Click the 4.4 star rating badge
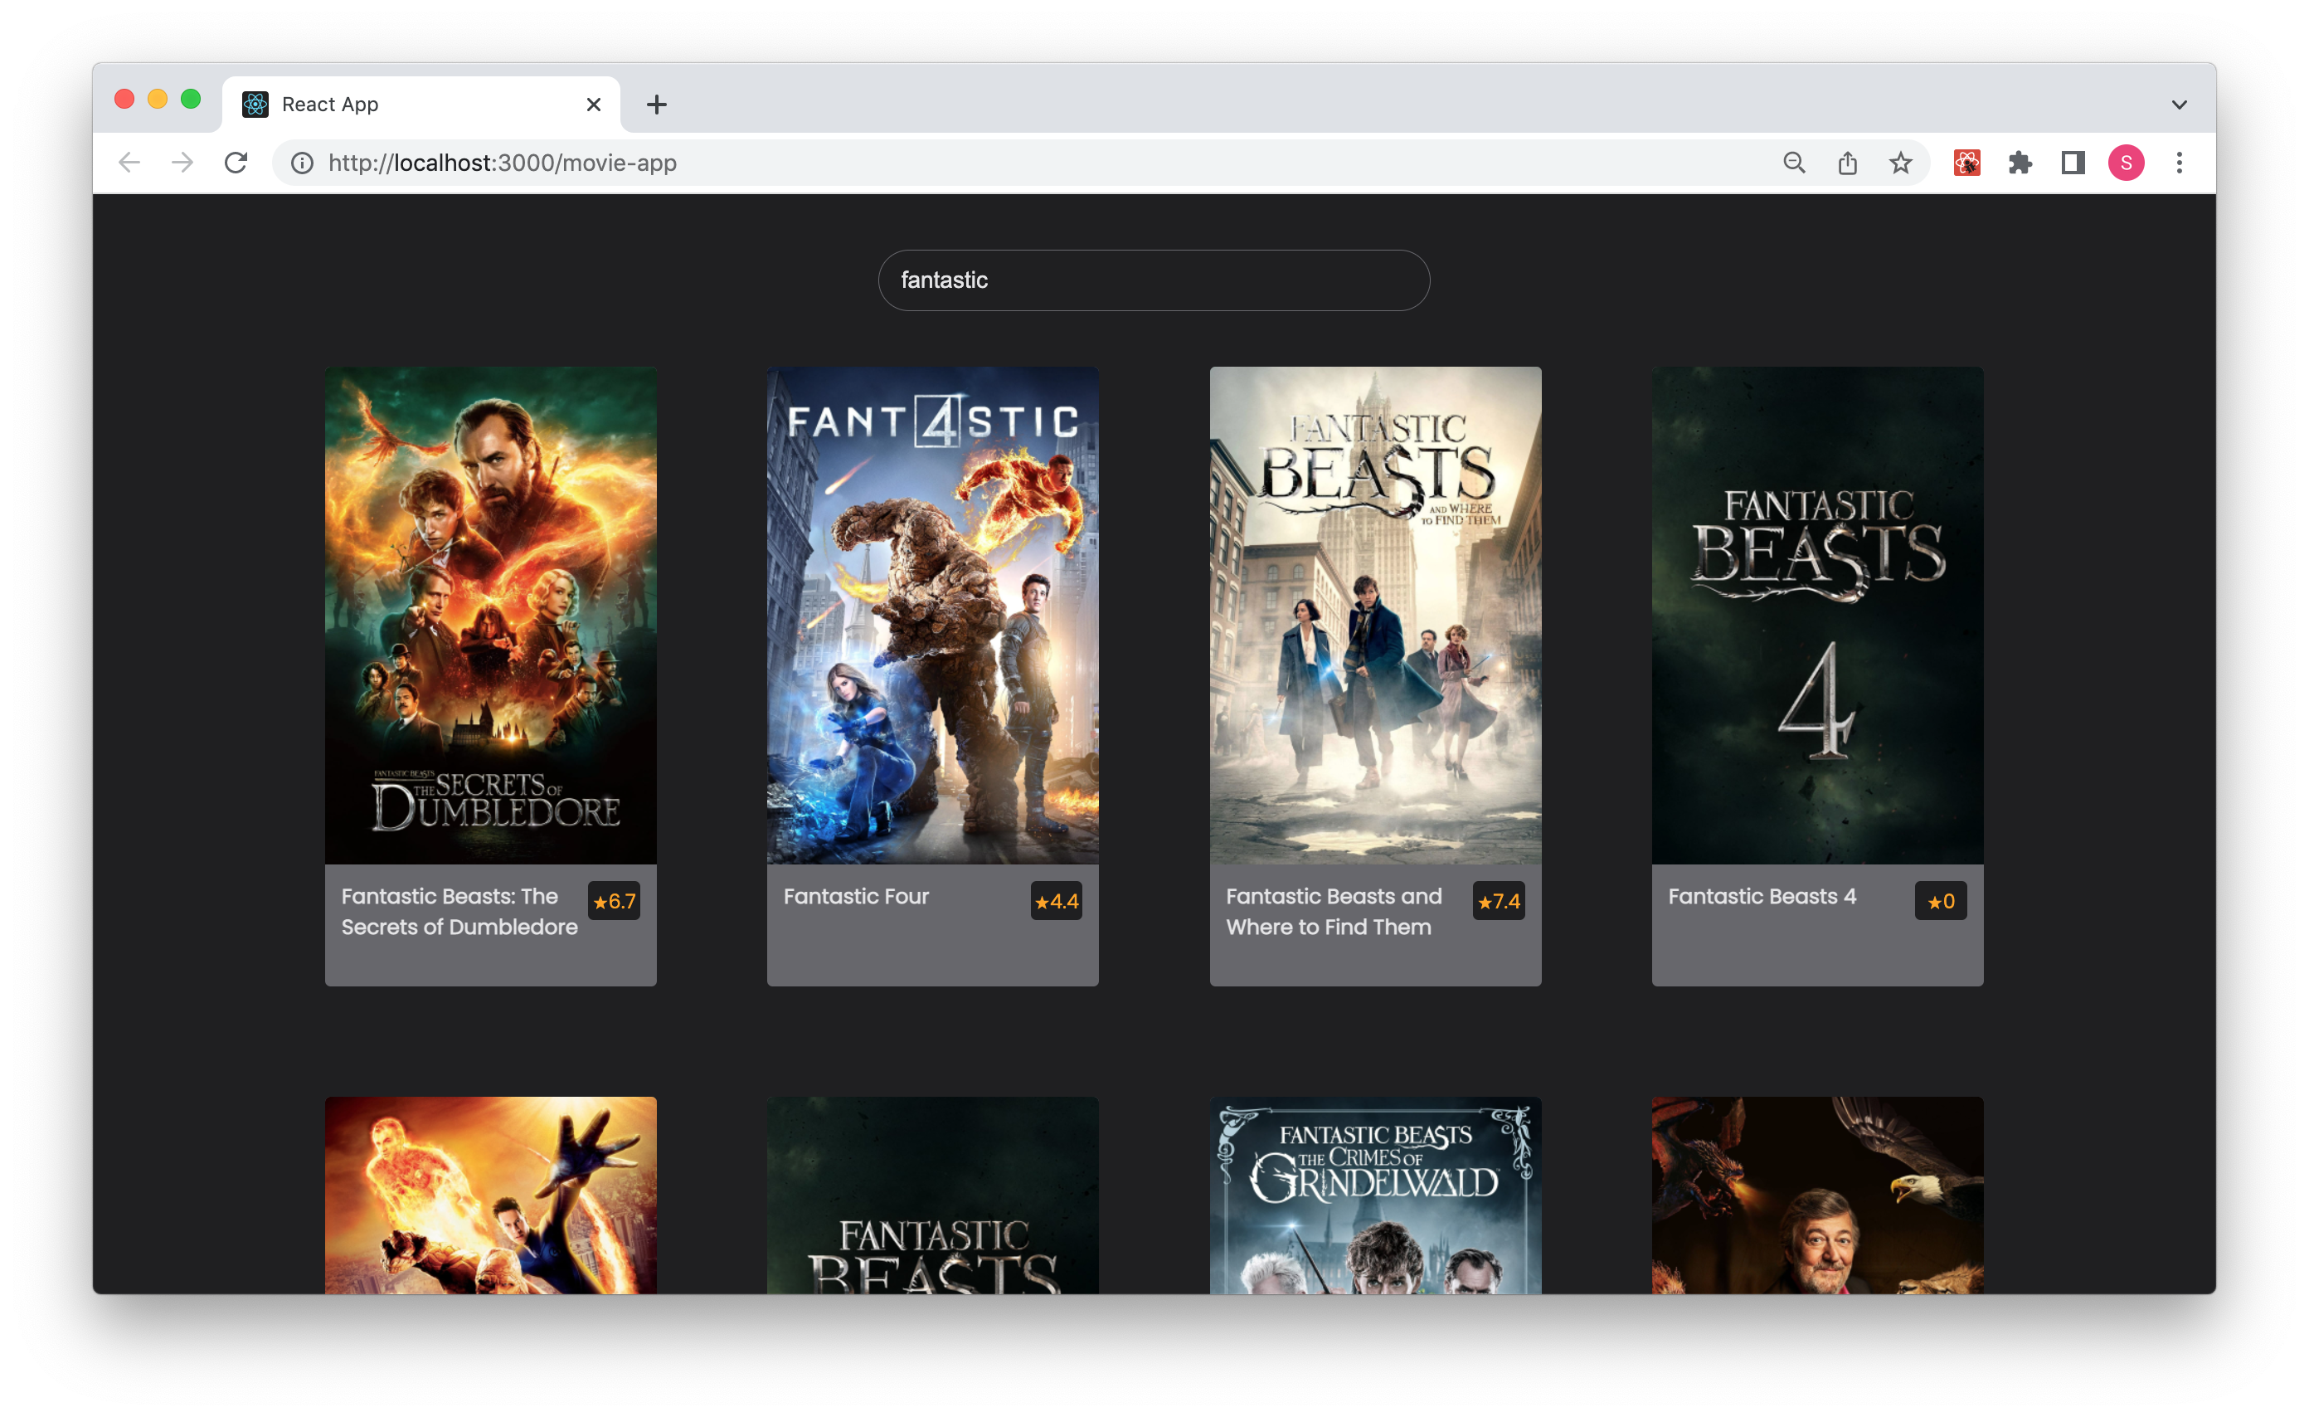This screenshot has width=2309, height=1417. [1056, 901]
